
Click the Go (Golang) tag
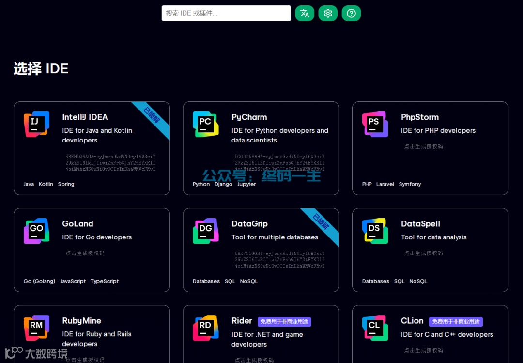coord(39,281)
